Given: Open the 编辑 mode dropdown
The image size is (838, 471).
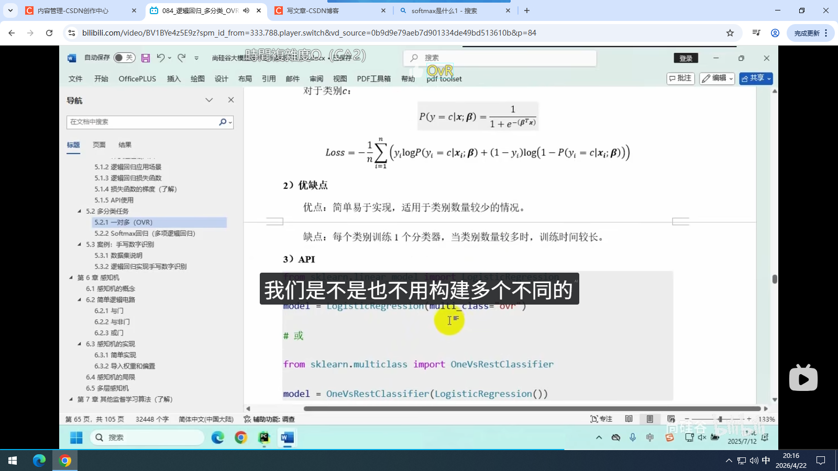Looking at the screenshot, I should click(x=717, y=78).
